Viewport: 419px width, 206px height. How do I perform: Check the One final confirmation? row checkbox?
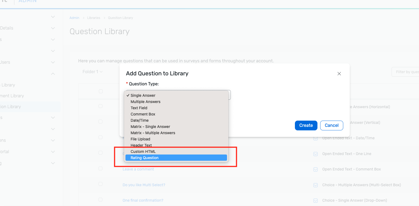100,199
